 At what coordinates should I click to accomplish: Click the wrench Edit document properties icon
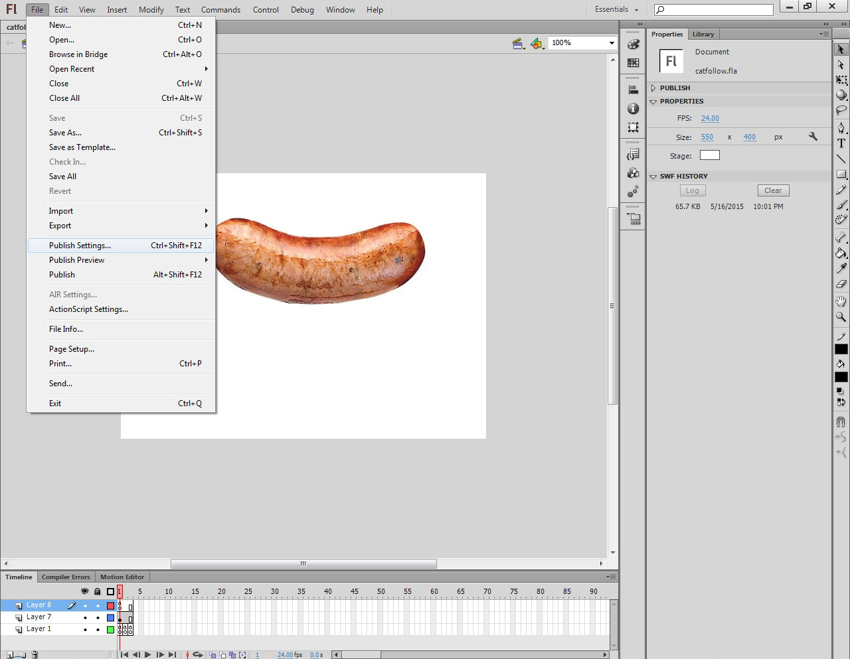(813, 137)
